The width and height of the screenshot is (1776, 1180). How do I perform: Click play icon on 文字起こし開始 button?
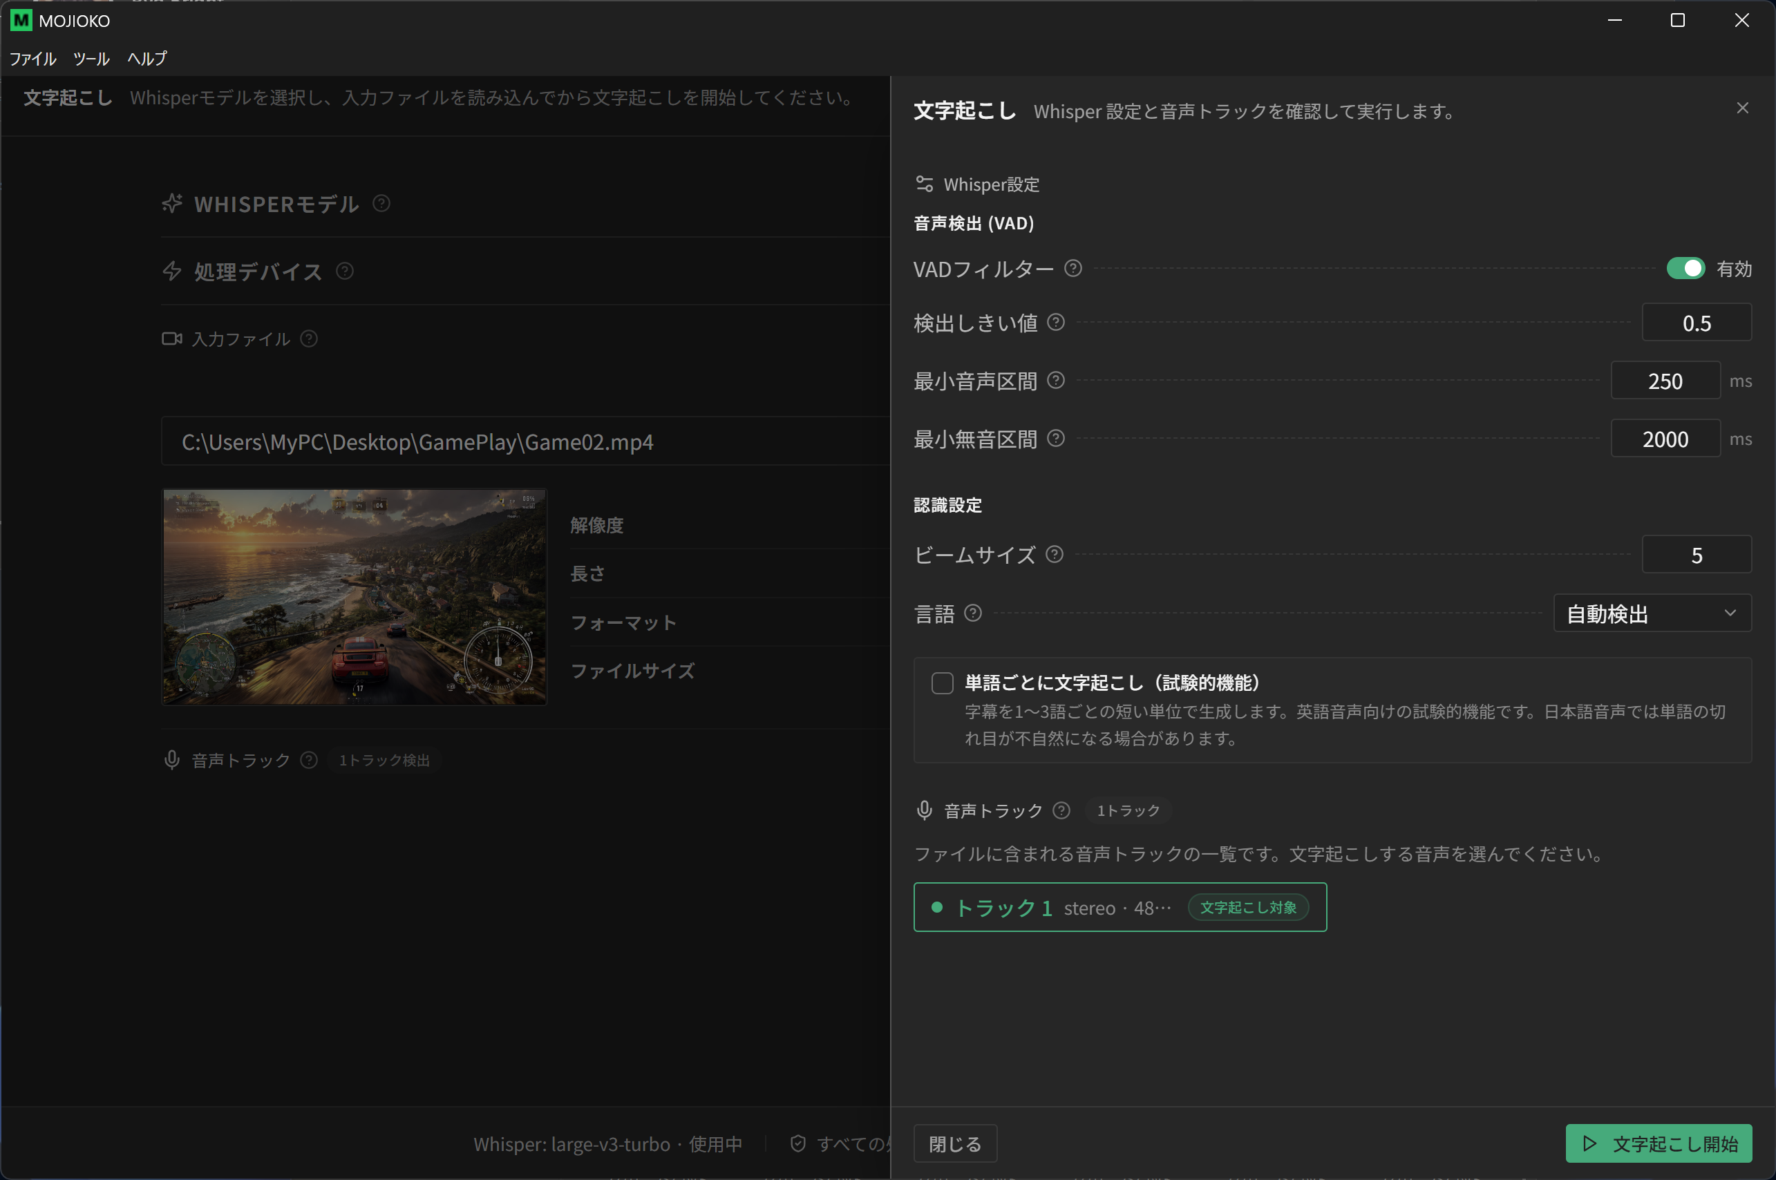[x=1589, y=1144]
